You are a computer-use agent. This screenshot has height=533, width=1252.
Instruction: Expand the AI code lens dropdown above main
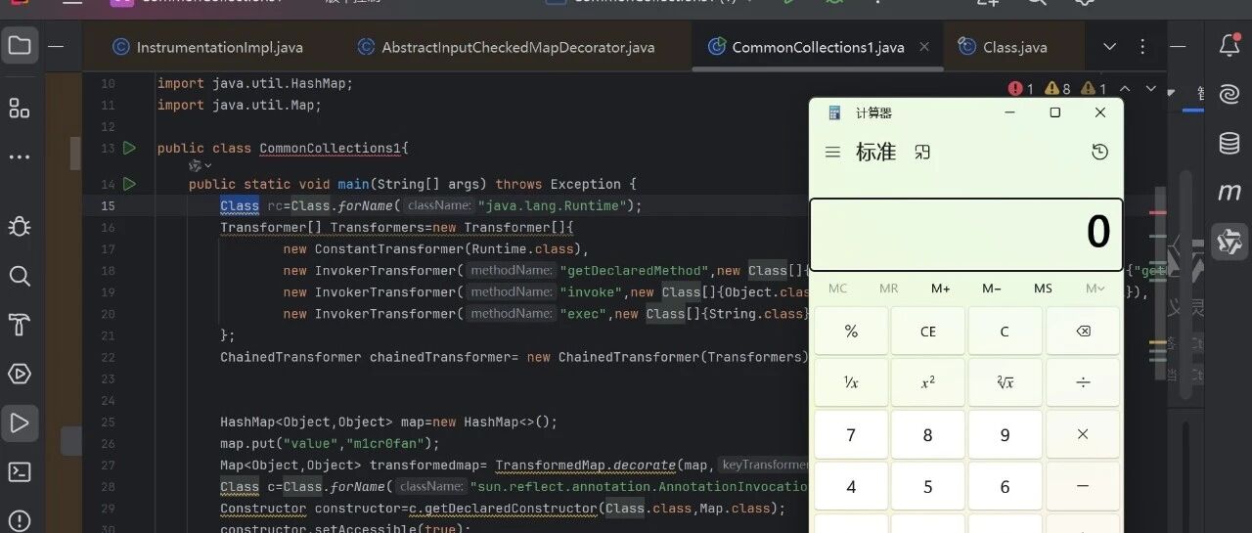tap(201, 166)
